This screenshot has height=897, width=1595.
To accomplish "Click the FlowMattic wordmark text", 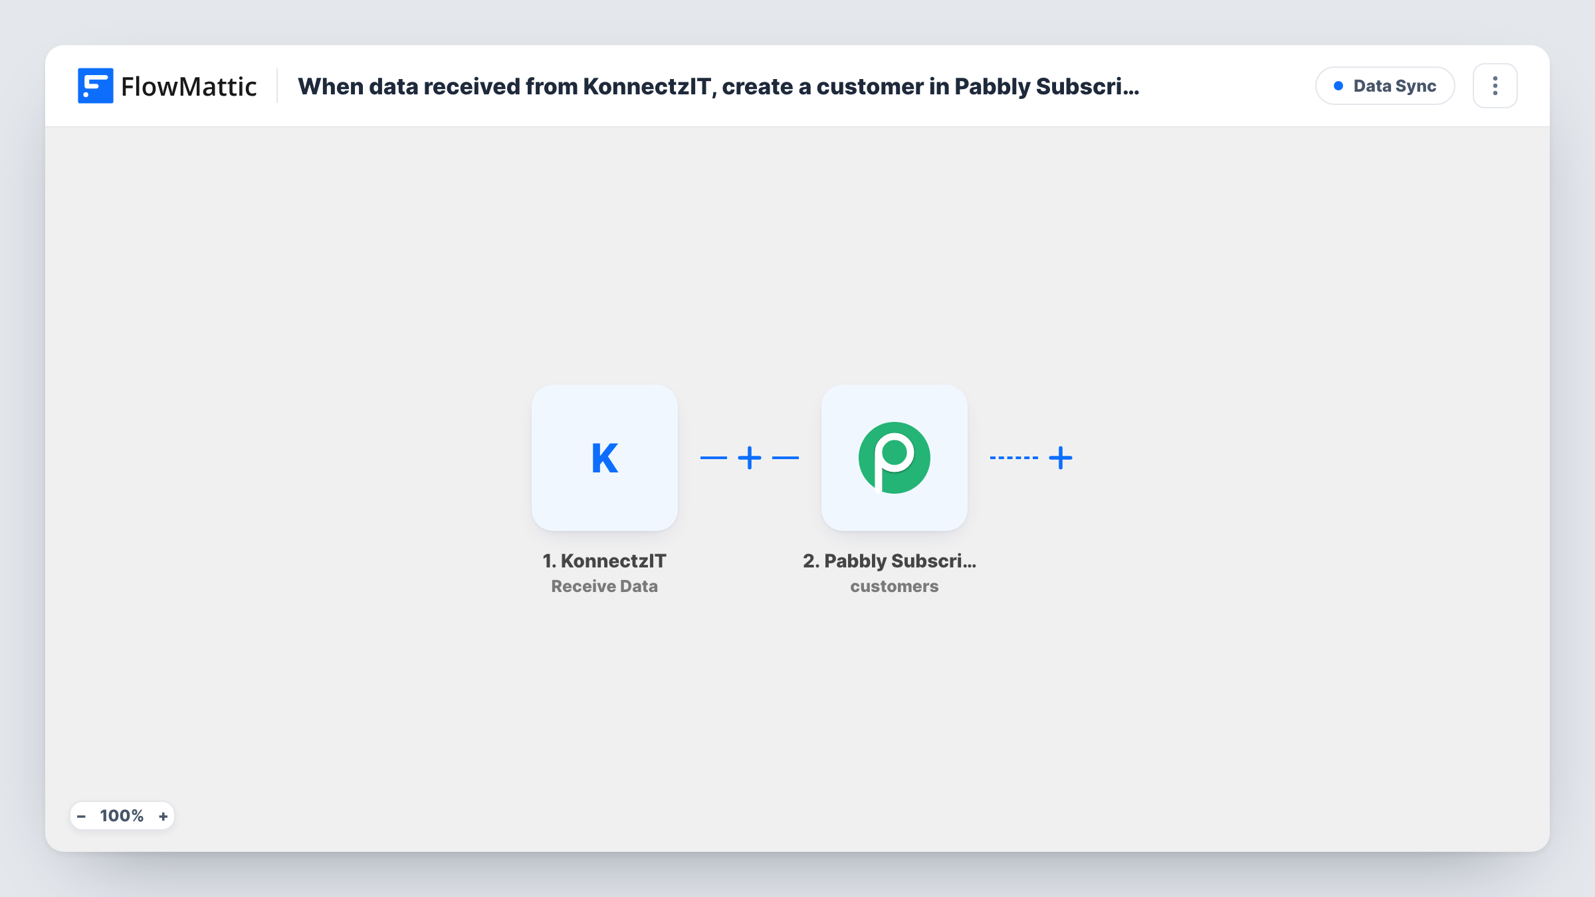I will click(189, 86).
